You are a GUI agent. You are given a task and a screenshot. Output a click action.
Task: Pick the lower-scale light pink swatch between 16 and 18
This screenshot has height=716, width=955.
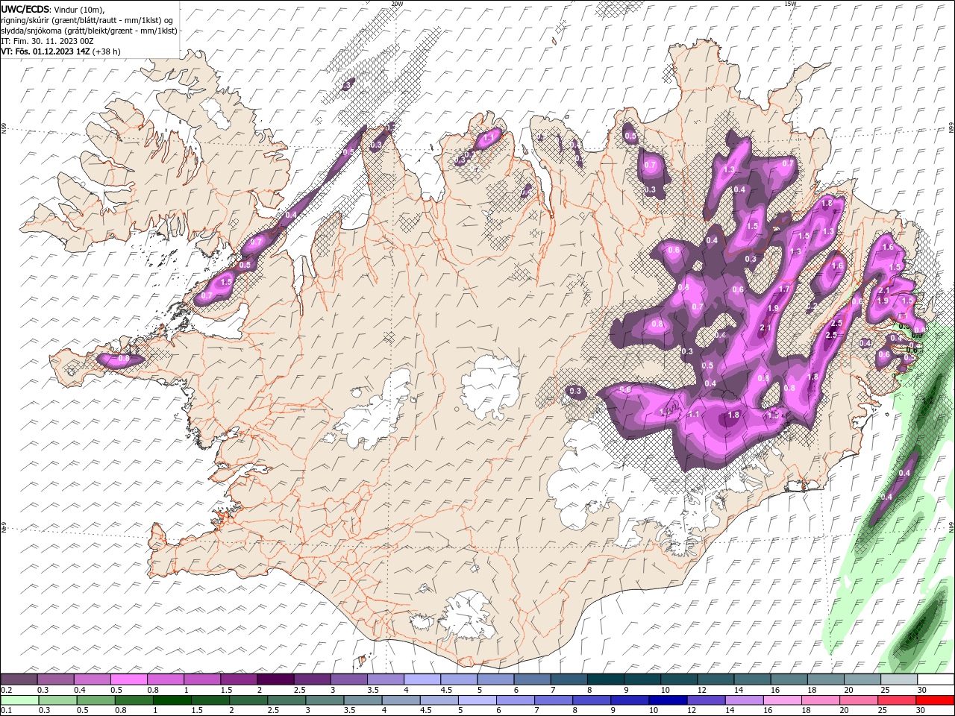[x=783, y=700]
